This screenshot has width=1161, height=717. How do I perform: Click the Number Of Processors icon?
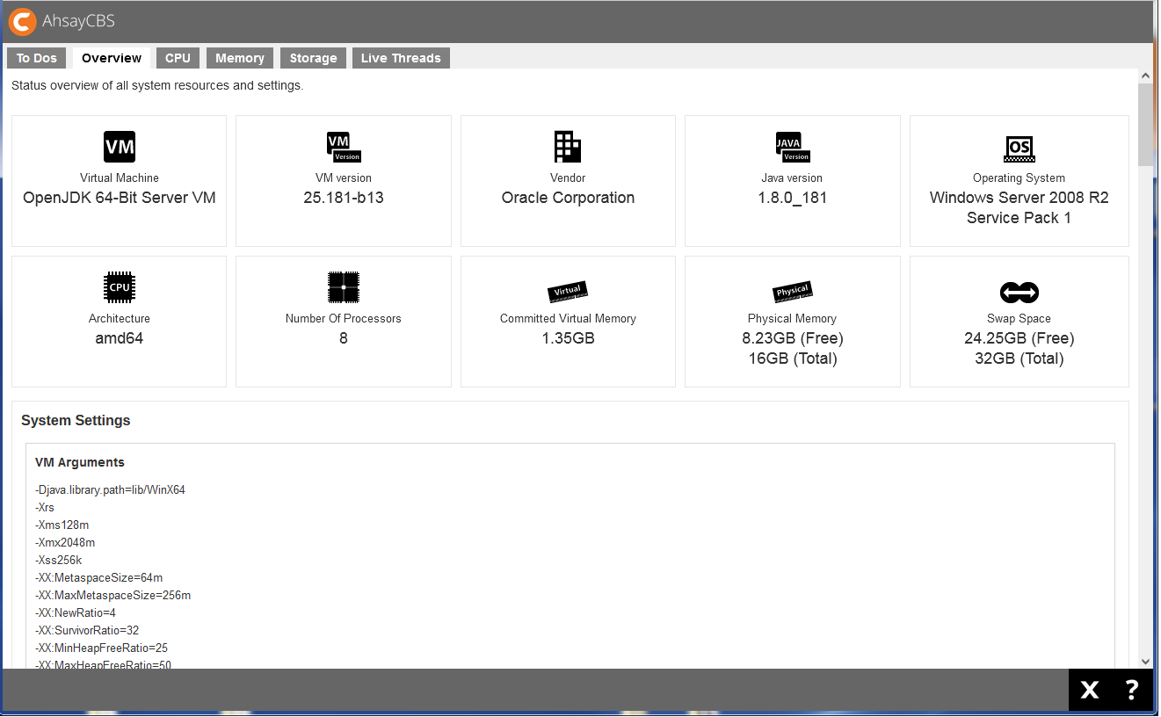[344, 286]
